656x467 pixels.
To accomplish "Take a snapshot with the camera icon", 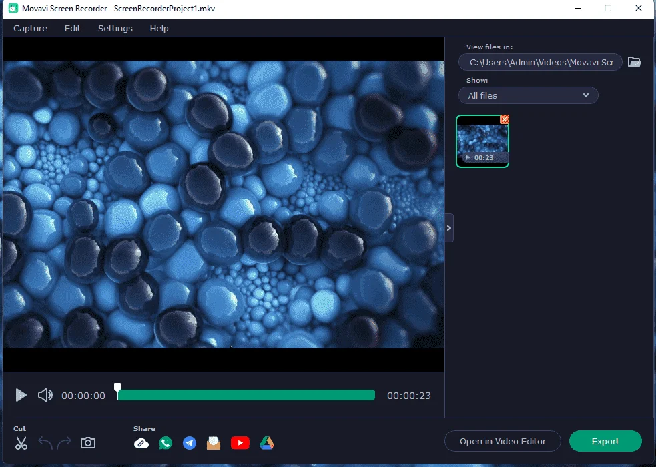I will pos(88,443).
